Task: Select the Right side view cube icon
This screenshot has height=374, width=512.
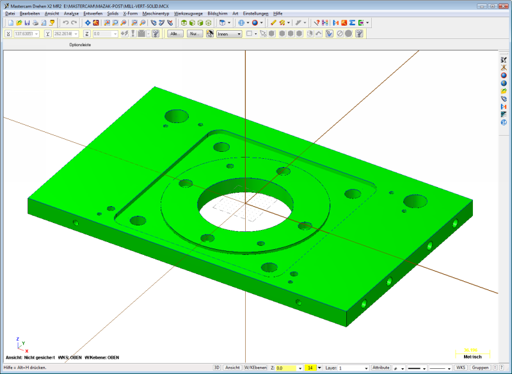Action: point(200,23)
